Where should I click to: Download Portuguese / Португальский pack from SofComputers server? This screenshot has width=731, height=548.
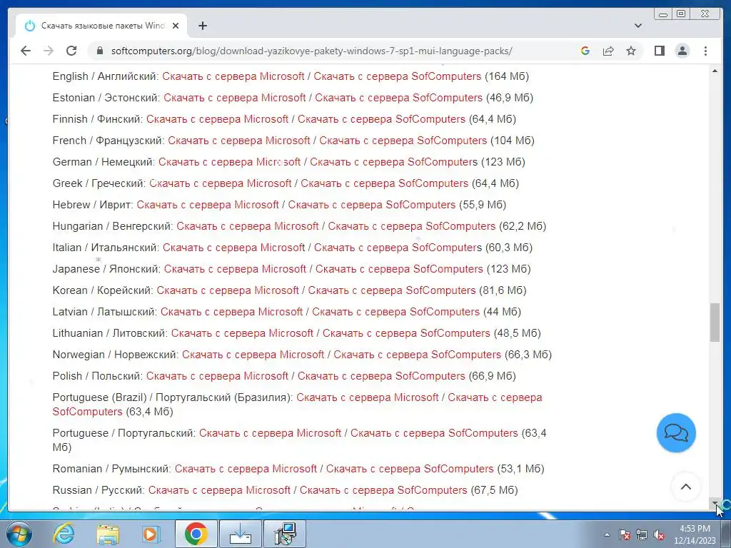[434, 433]
